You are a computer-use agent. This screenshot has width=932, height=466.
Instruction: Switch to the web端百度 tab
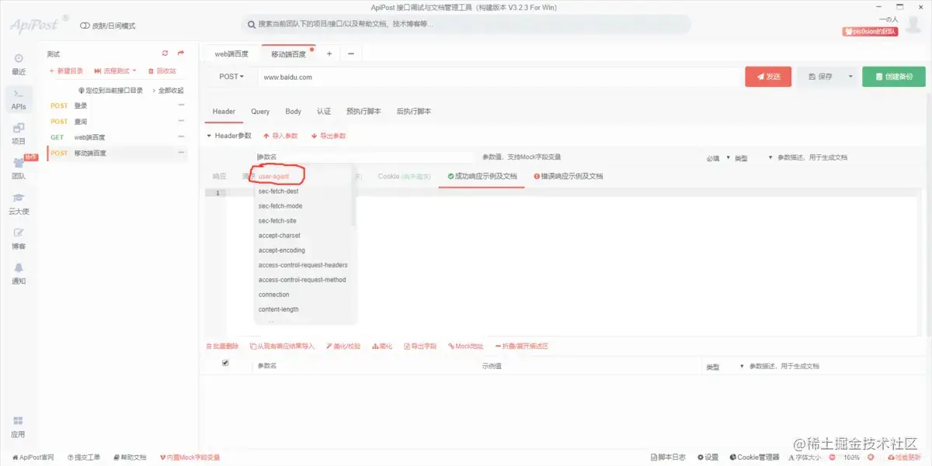tap(231, 54)
